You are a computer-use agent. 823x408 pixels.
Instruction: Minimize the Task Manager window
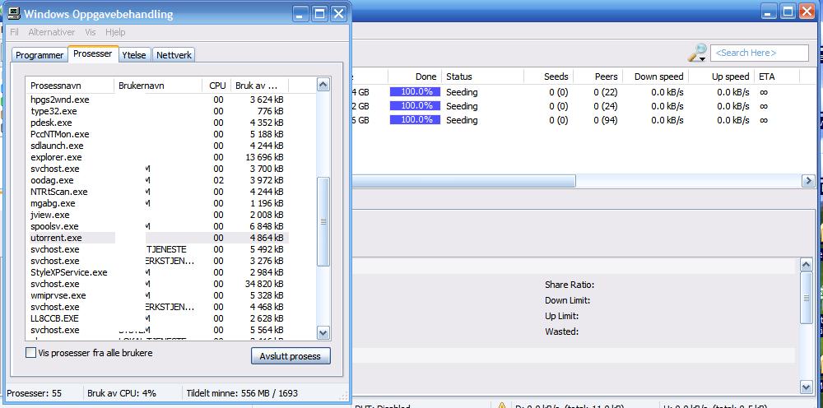click(x=300, y=14)
